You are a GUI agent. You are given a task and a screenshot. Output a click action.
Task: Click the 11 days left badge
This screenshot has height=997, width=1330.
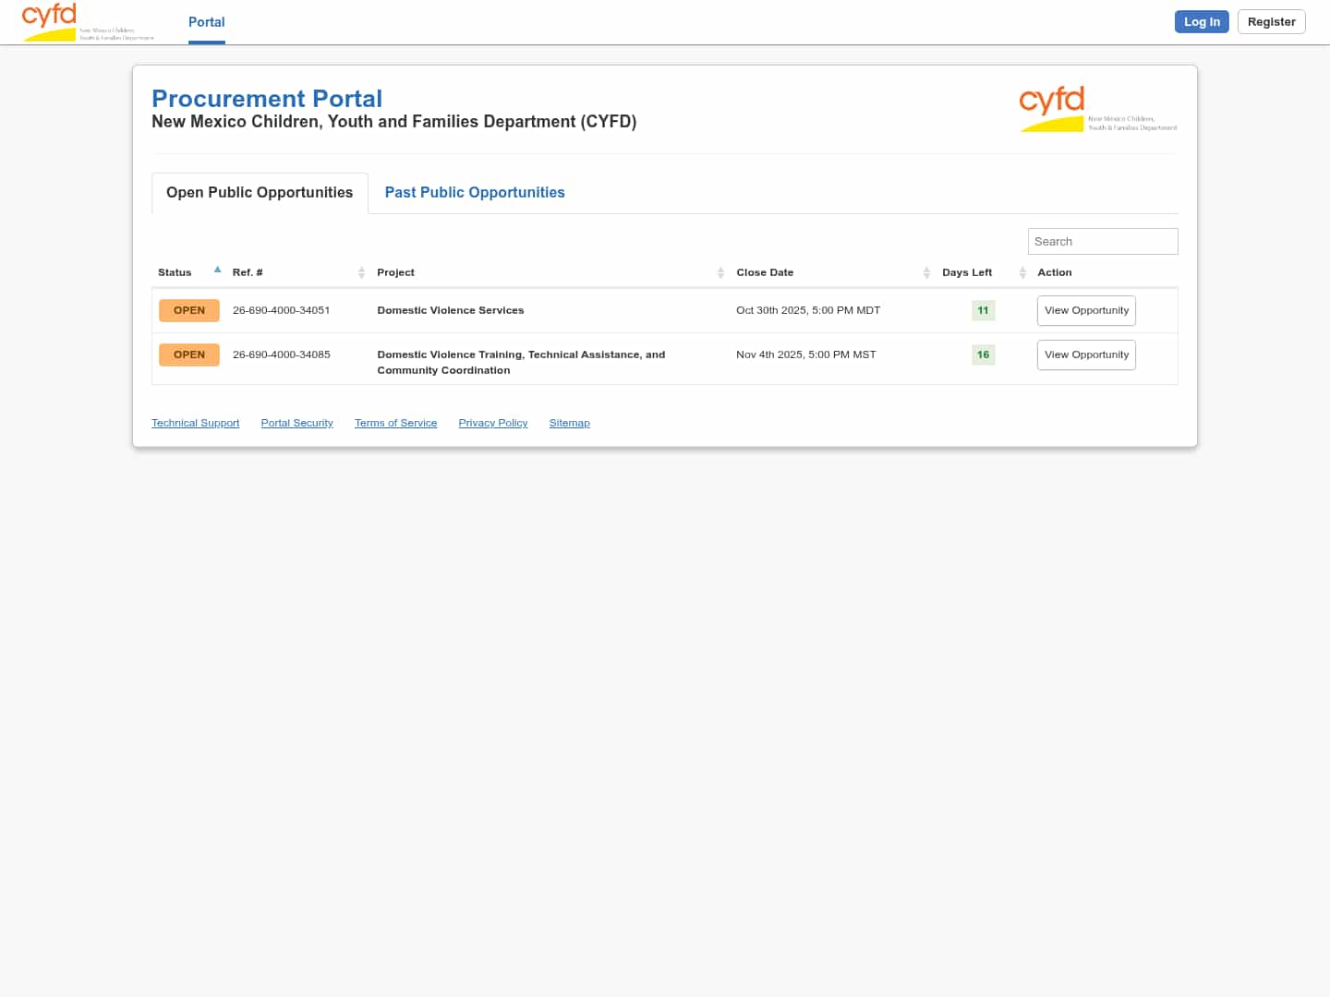[x=983, y=310]
